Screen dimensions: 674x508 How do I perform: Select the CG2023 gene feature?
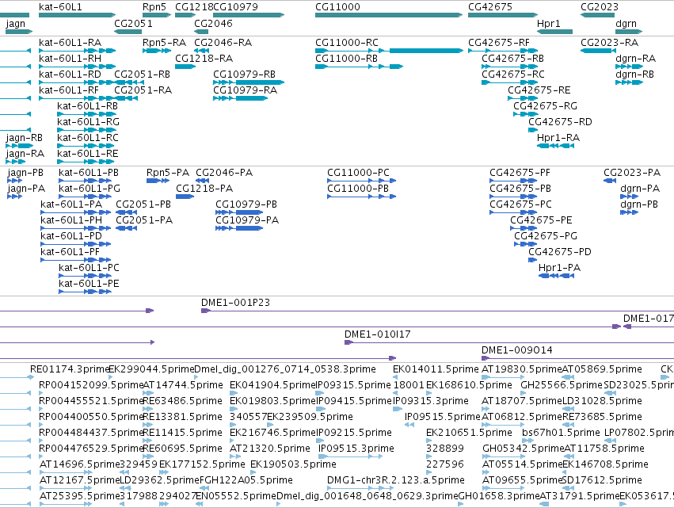pos(597,15)
